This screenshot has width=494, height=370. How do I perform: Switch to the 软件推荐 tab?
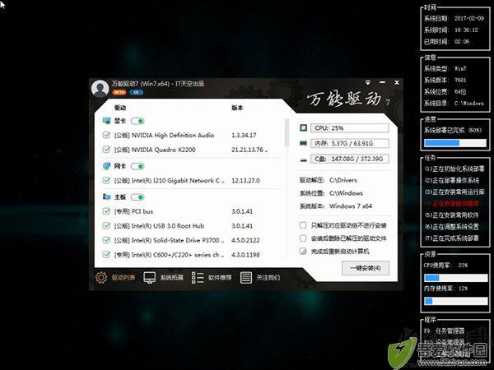pyautogui.click(x=220, y=278)
